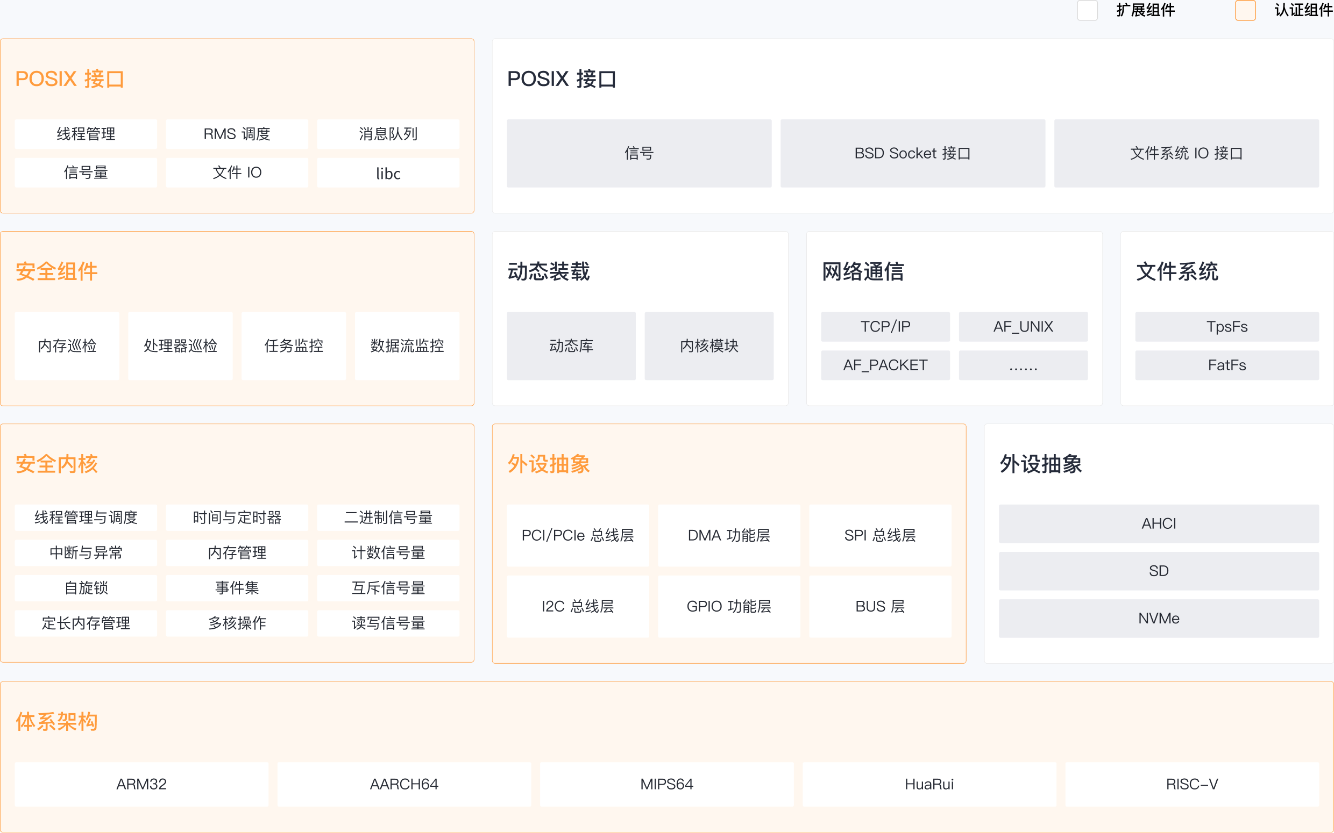The height and width of the screenshot is (833, 1334).
Task: Click the 信号 box in extended POSIX 接口
Action: coord(639,153)
